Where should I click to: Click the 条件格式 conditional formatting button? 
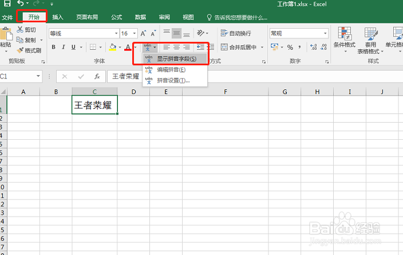[x=345, y=40]
